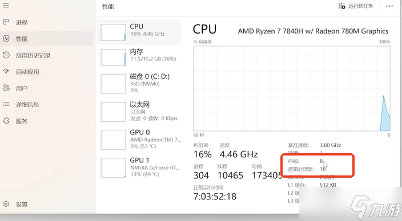Click the 100% graph scale label
Screen dimensions: 402x221
(385, 42)
